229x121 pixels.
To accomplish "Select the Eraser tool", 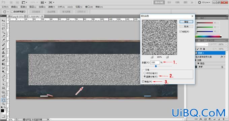I will [x=3, y=60].
